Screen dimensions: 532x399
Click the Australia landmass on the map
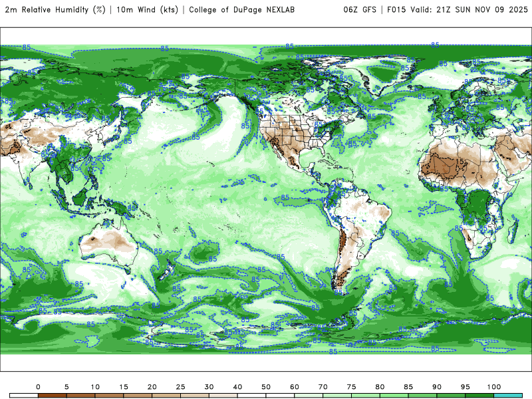pos(108,243)
